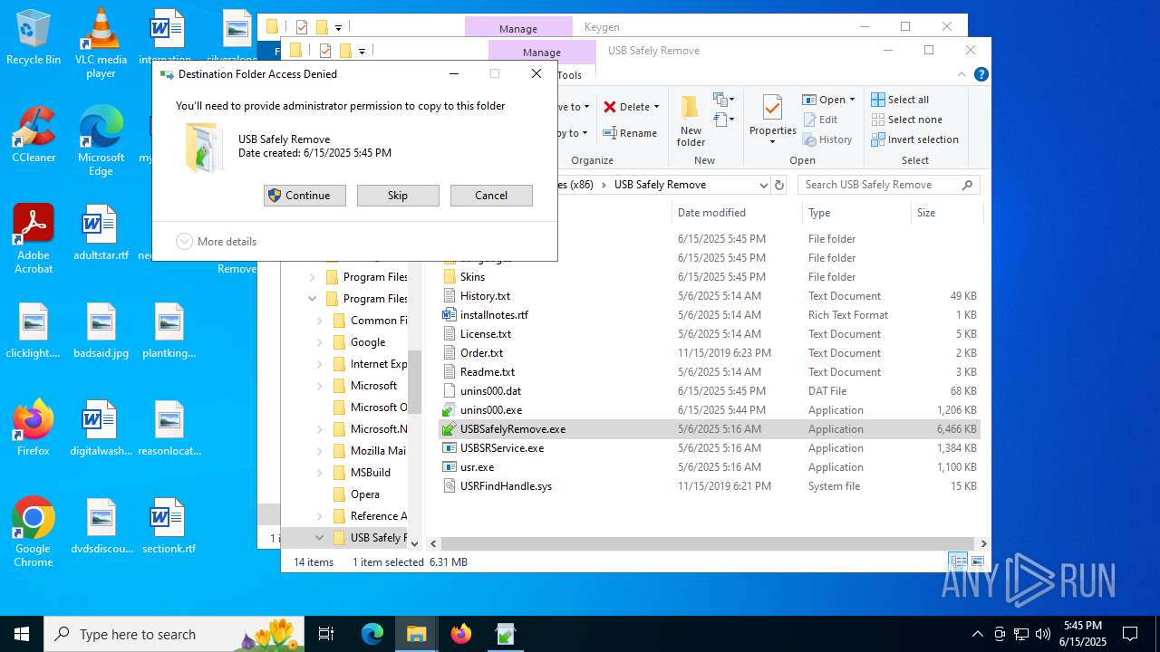Click the Edit ribbon command
Screen dimensions: 1160x652
click(x=820, y=120)
